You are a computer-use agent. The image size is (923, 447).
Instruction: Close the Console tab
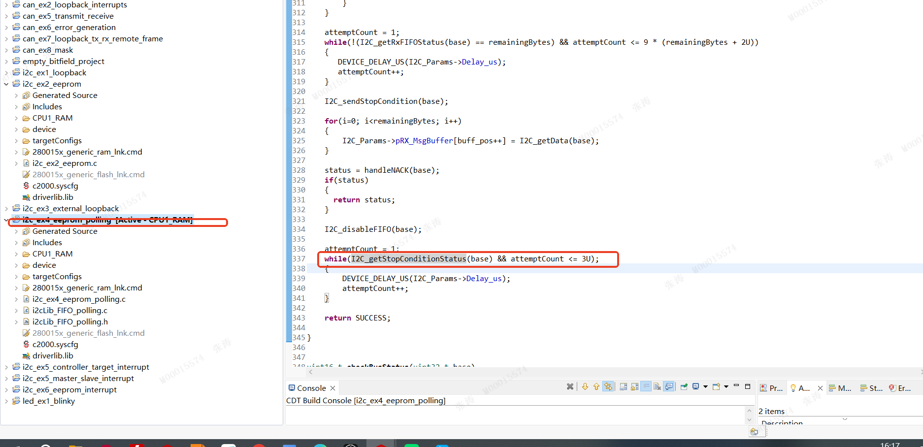(333, 388)
